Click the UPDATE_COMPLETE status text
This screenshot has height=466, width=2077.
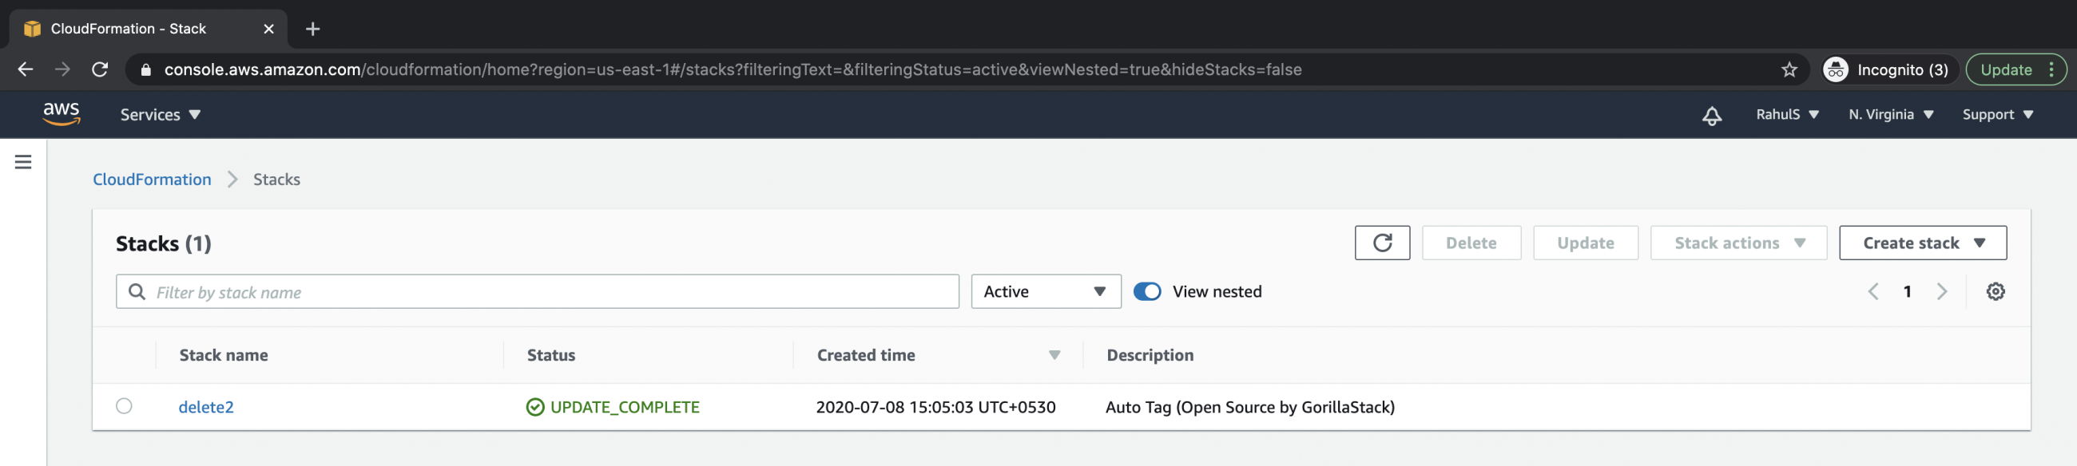point(625,407)
